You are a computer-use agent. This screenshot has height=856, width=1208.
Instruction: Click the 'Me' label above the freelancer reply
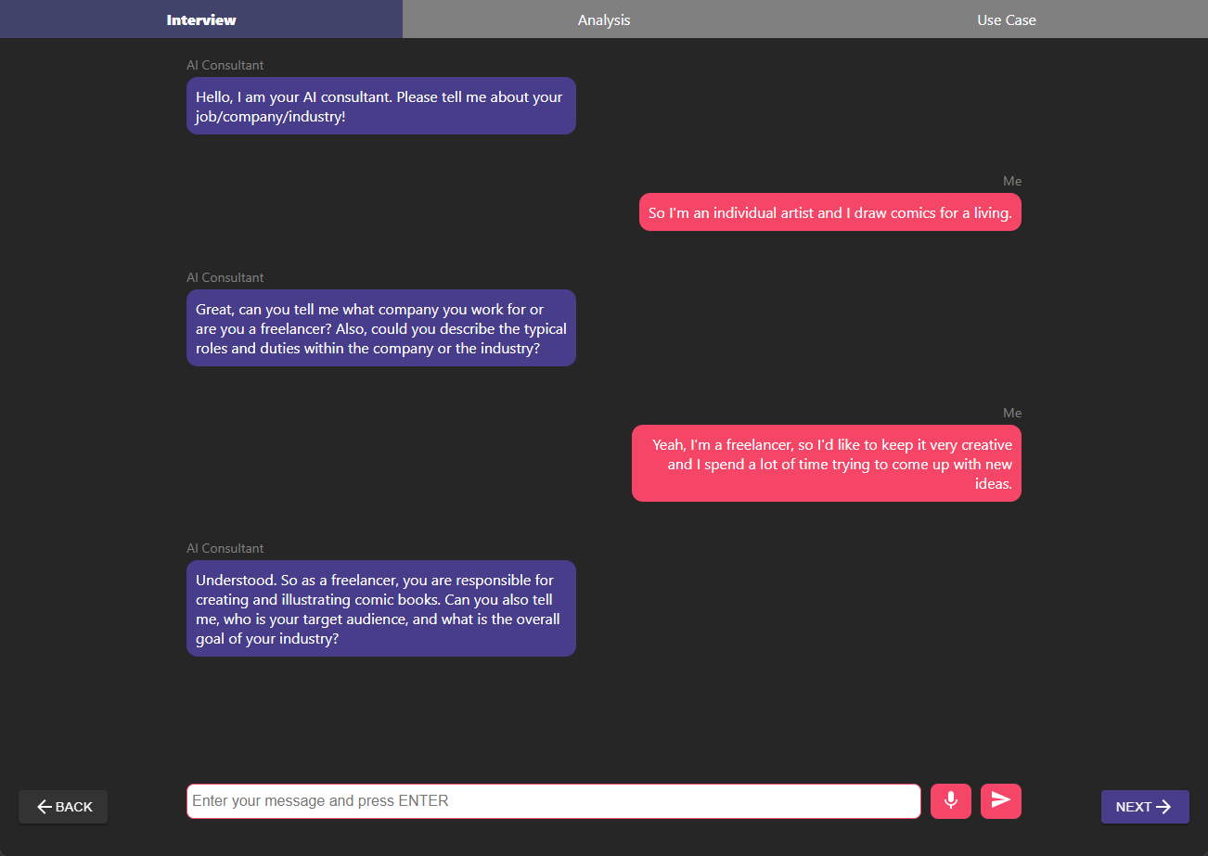1012,413
